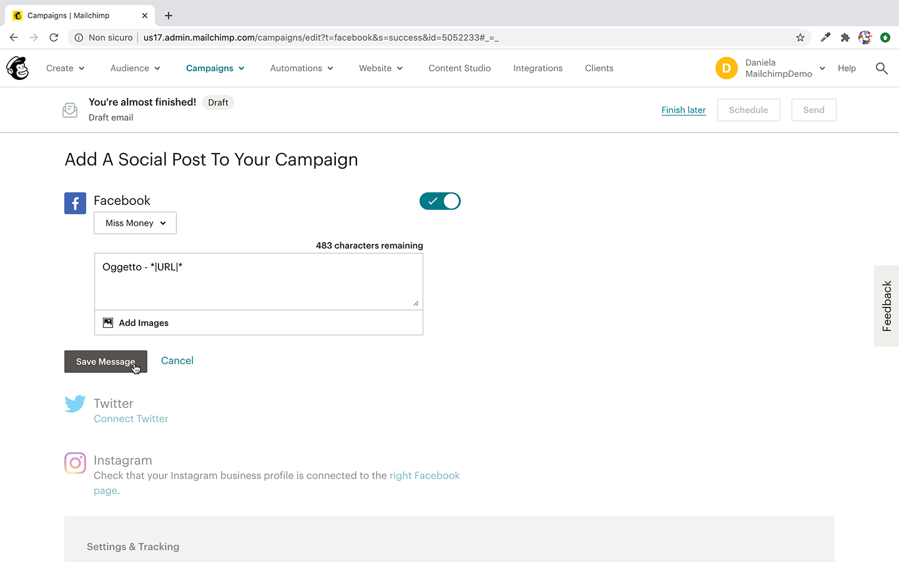
Task: Click the Instagram logo icon
Action: pos(75,463)
